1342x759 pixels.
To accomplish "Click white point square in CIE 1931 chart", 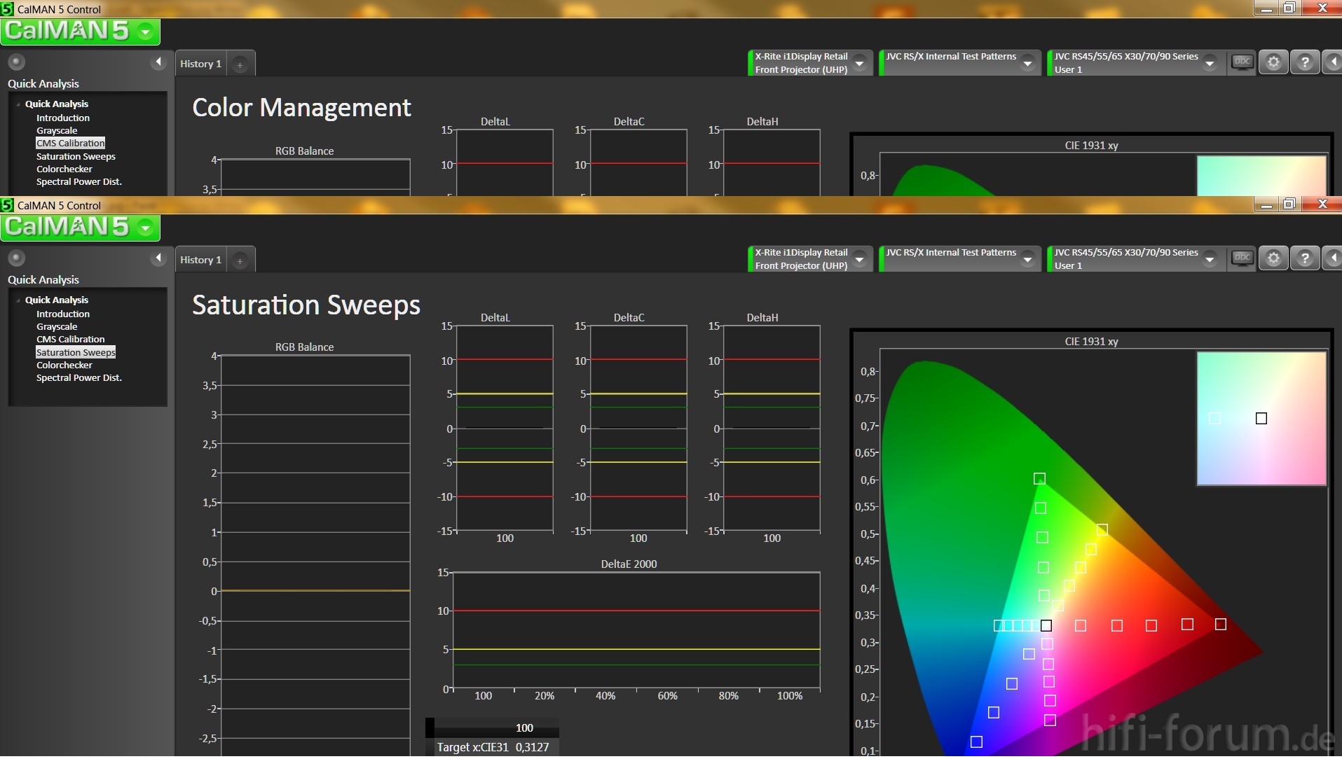I will pyautogui.click(x=1046, y=625).
